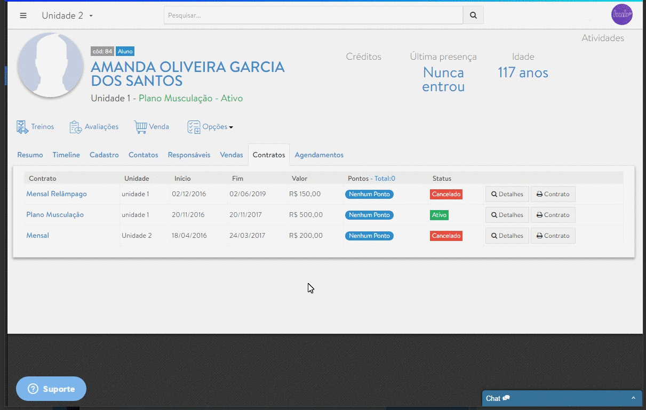Click the search magnifier icon
646x410 pixels.
coord(473,15)
